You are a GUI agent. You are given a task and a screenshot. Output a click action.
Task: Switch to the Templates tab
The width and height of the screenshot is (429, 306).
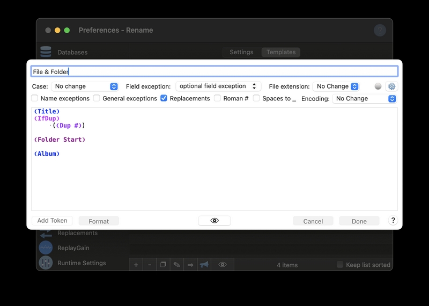click(281, 52)
